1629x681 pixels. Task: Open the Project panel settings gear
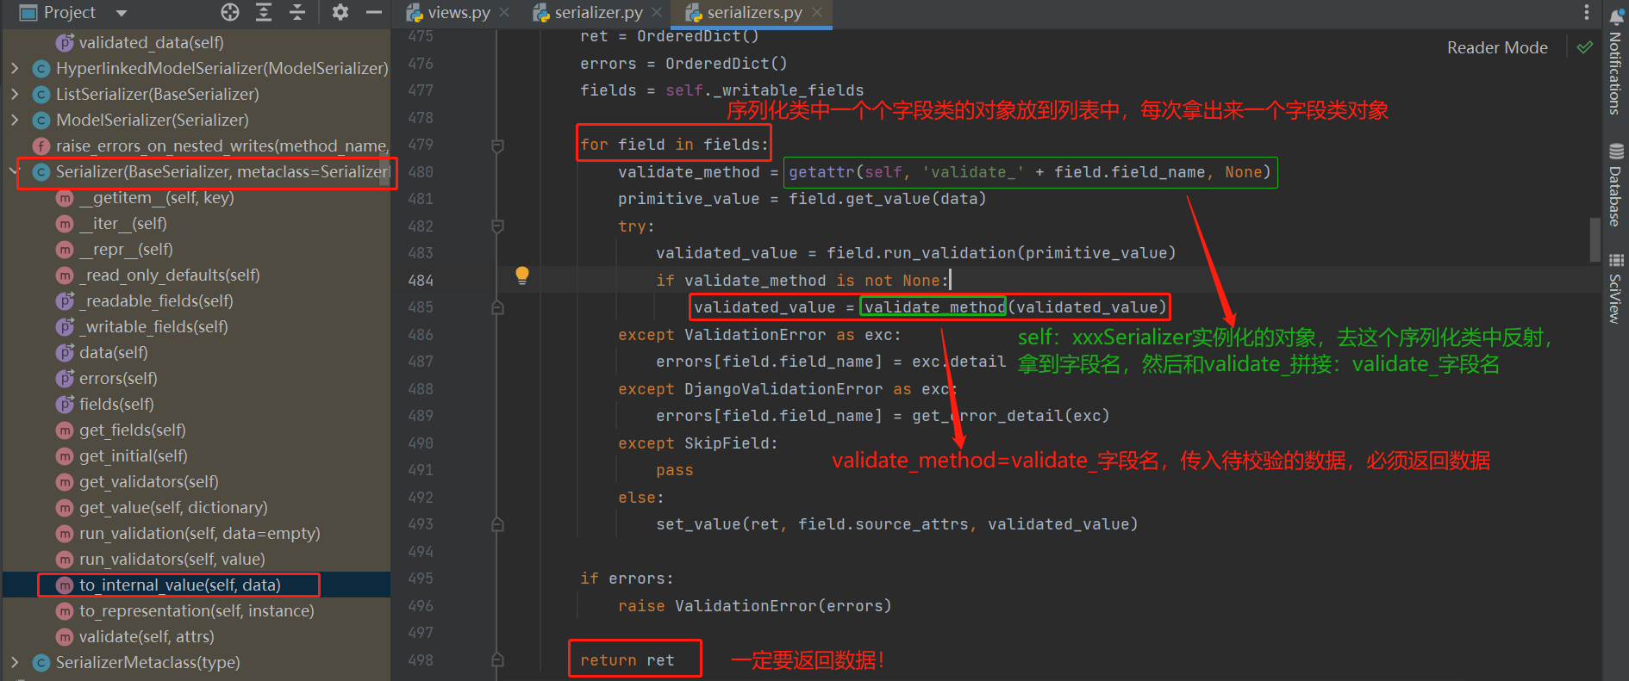tap(340, 12)
